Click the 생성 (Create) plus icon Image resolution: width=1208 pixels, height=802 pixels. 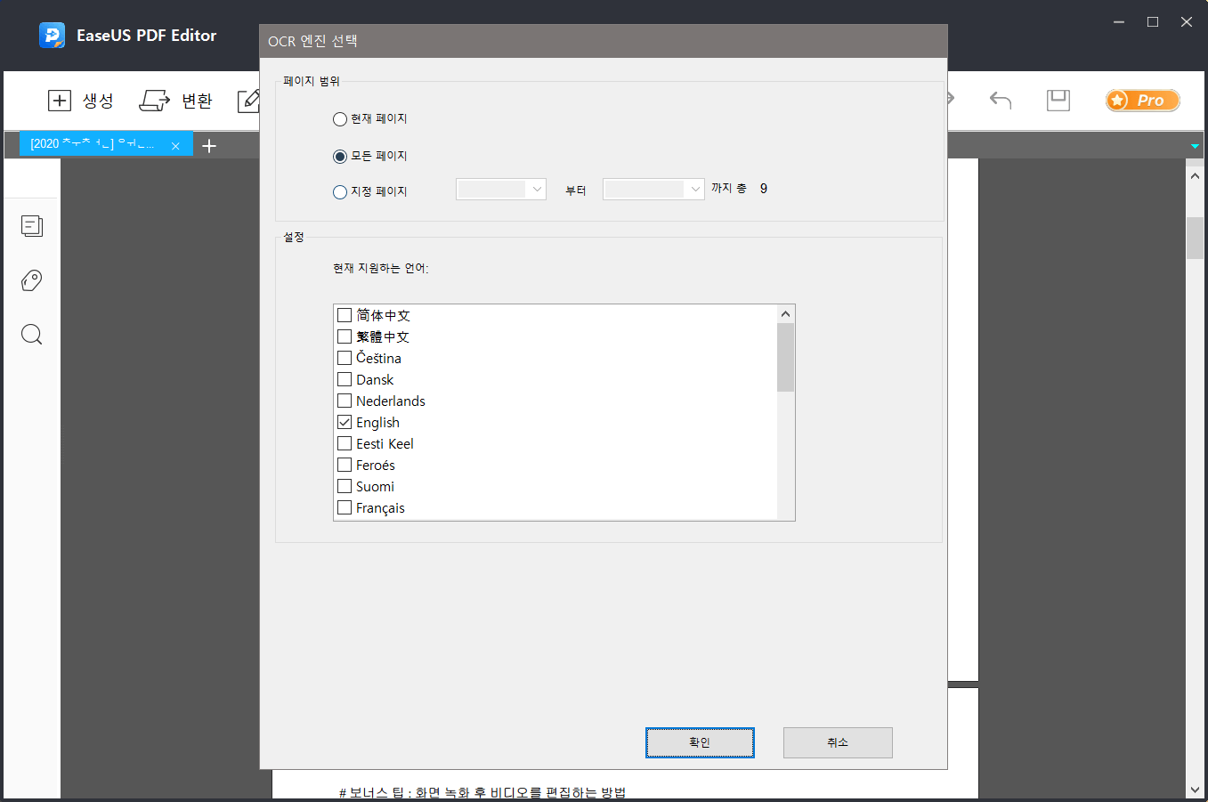[60, 101]
